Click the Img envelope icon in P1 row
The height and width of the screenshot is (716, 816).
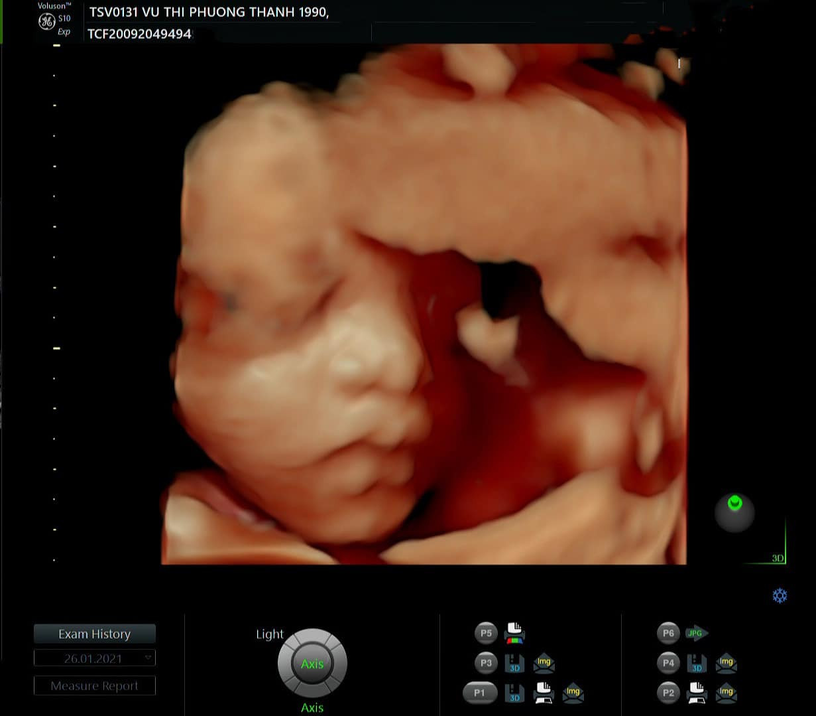click(x=573, y=693)
